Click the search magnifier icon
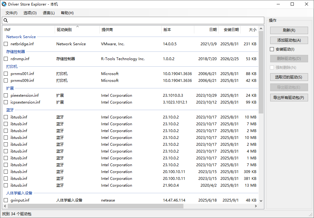The height and width of the screenshot is (218, 314). pyautogui.click(x=6, y=20)
